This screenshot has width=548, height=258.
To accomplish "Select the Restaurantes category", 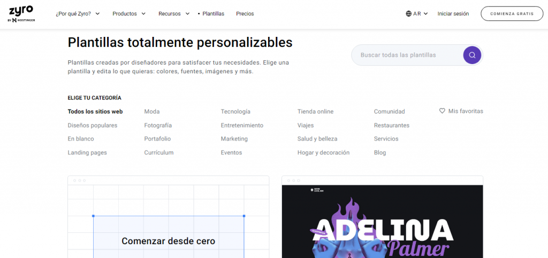I will pos(391,125).
